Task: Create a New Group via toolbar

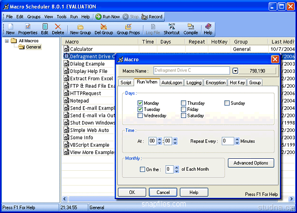Action: point(80,29)
